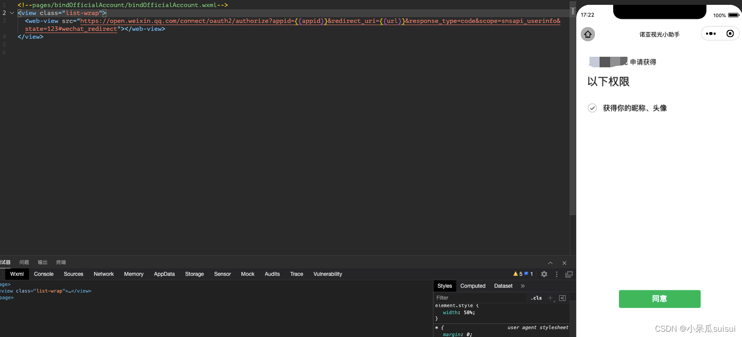Screen dimensions: 742x337
Task: Add new style rule plus icon
Action: 550,298
